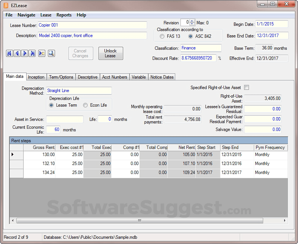Select the first rent step row marker

[x=13, y=155]
